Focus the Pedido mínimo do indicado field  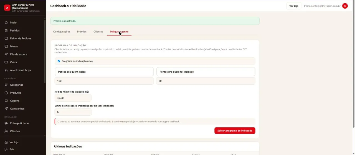click(73, 98)
